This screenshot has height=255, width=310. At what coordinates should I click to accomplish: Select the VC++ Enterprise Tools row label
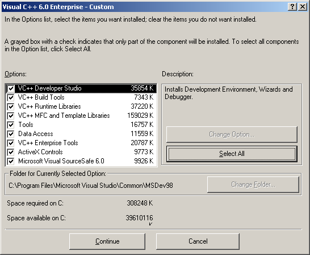48,143
